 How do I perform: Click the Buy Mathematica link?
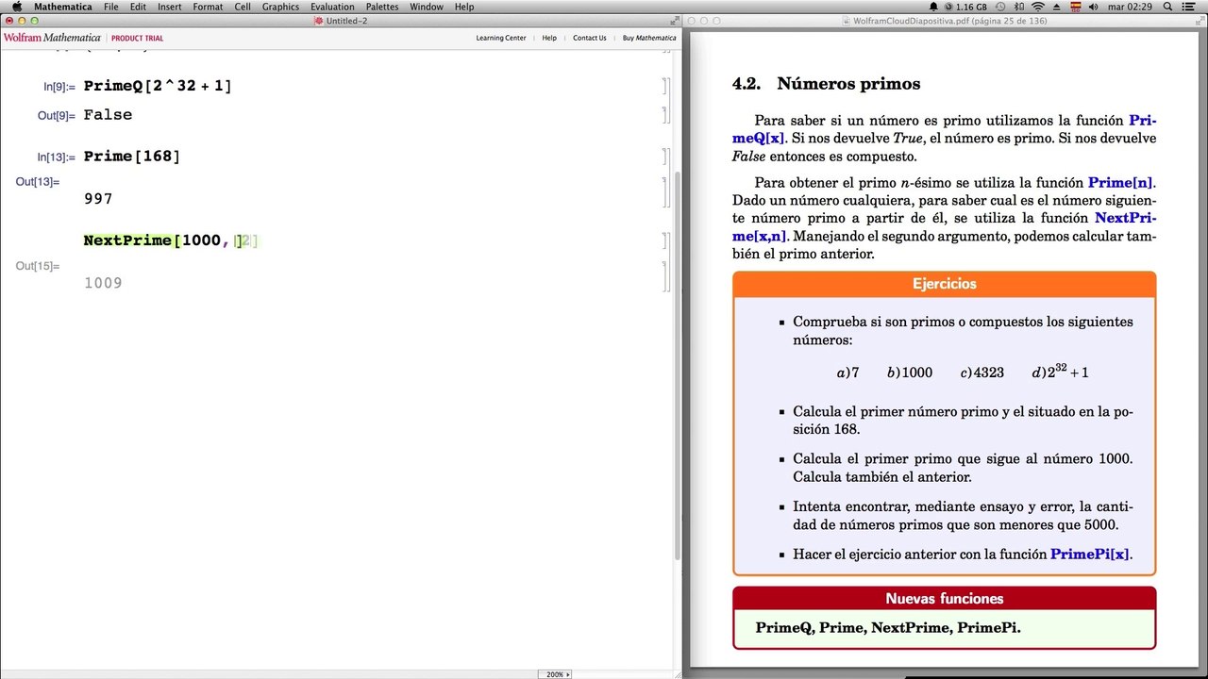coord(649,38)
